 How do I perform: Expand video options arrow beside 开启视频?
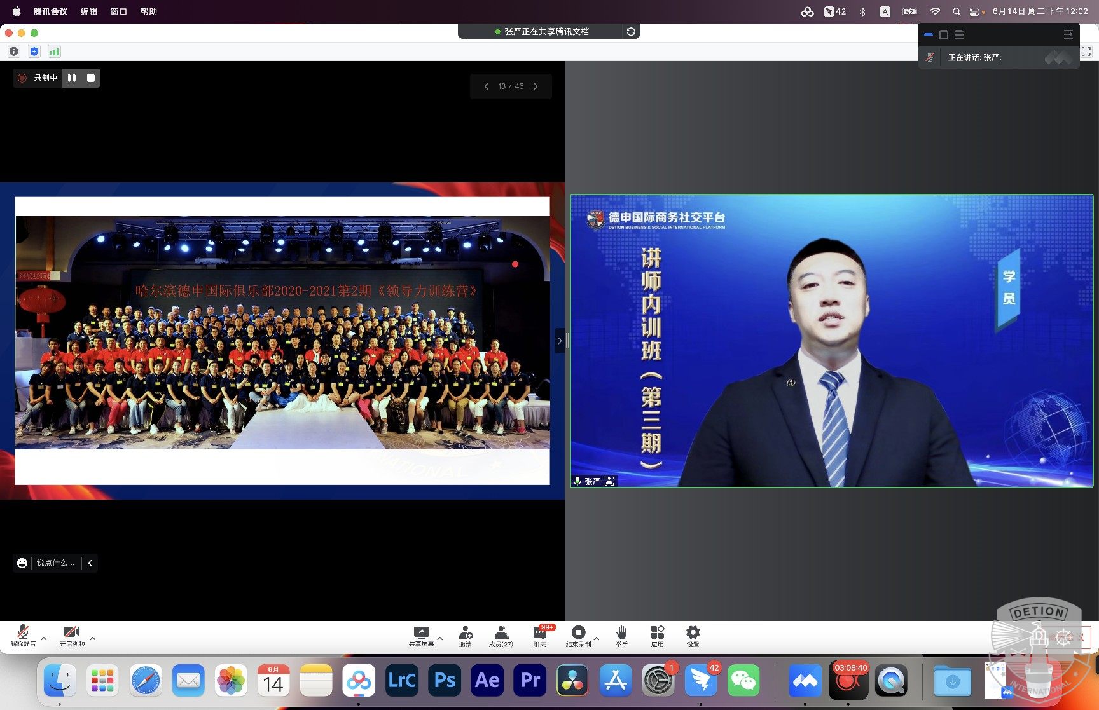pyautogui.click(x=93, y=638)
